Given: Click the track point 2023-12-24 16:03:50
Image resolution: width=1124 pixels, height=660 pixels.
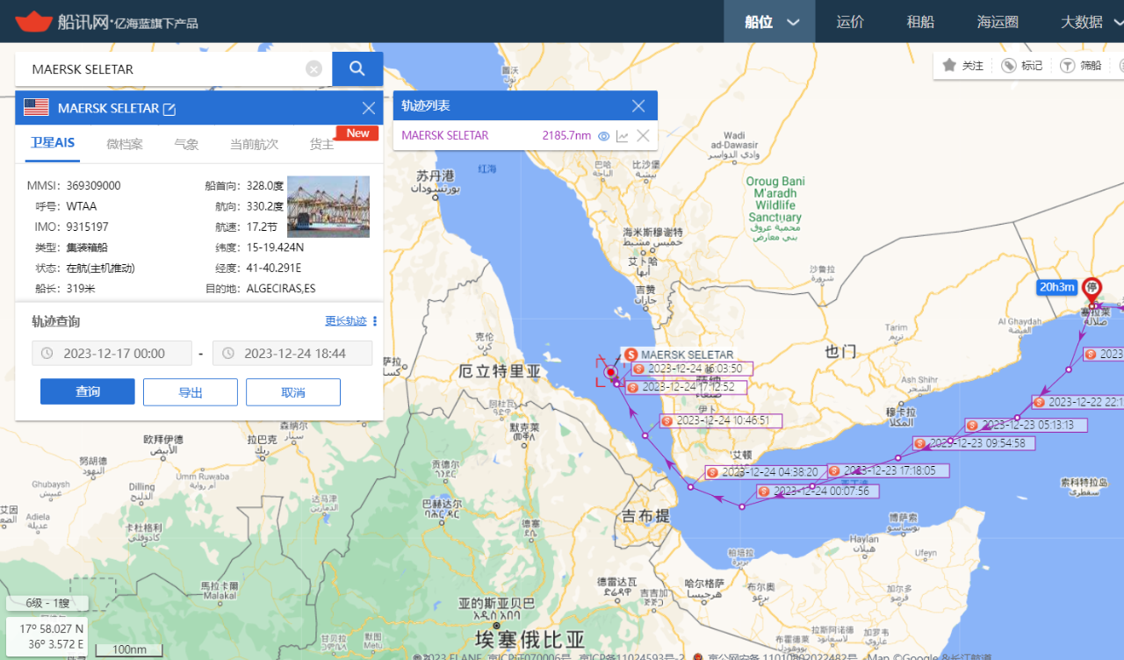Looking at the screenshot, I should [x=691, y=369].
